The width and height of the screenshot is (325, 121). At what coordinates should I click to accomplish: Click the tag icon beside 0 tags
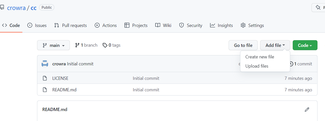click(105, 45)
